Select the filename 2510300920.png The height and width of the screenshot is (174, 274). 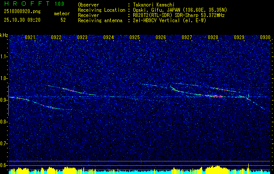pyautogui.click(x=22, y=12)
